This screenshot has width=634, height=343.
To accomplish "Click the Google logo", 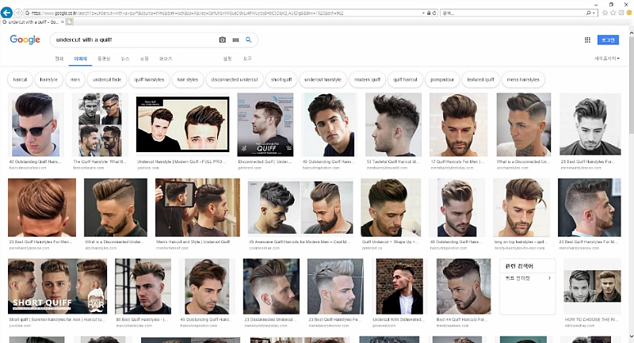I will click(25, 40).
